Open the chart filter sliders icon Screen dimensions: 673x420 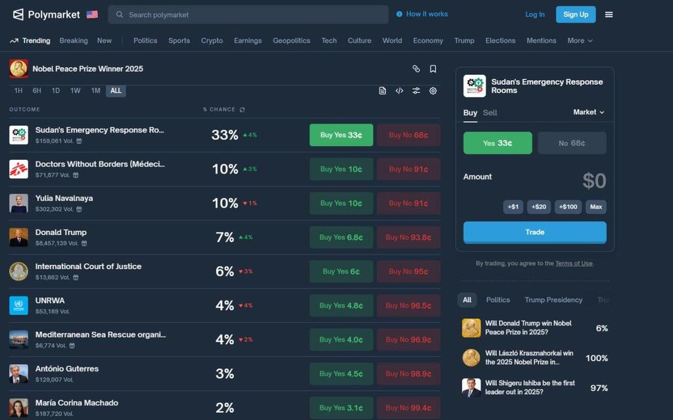point(416,91)
